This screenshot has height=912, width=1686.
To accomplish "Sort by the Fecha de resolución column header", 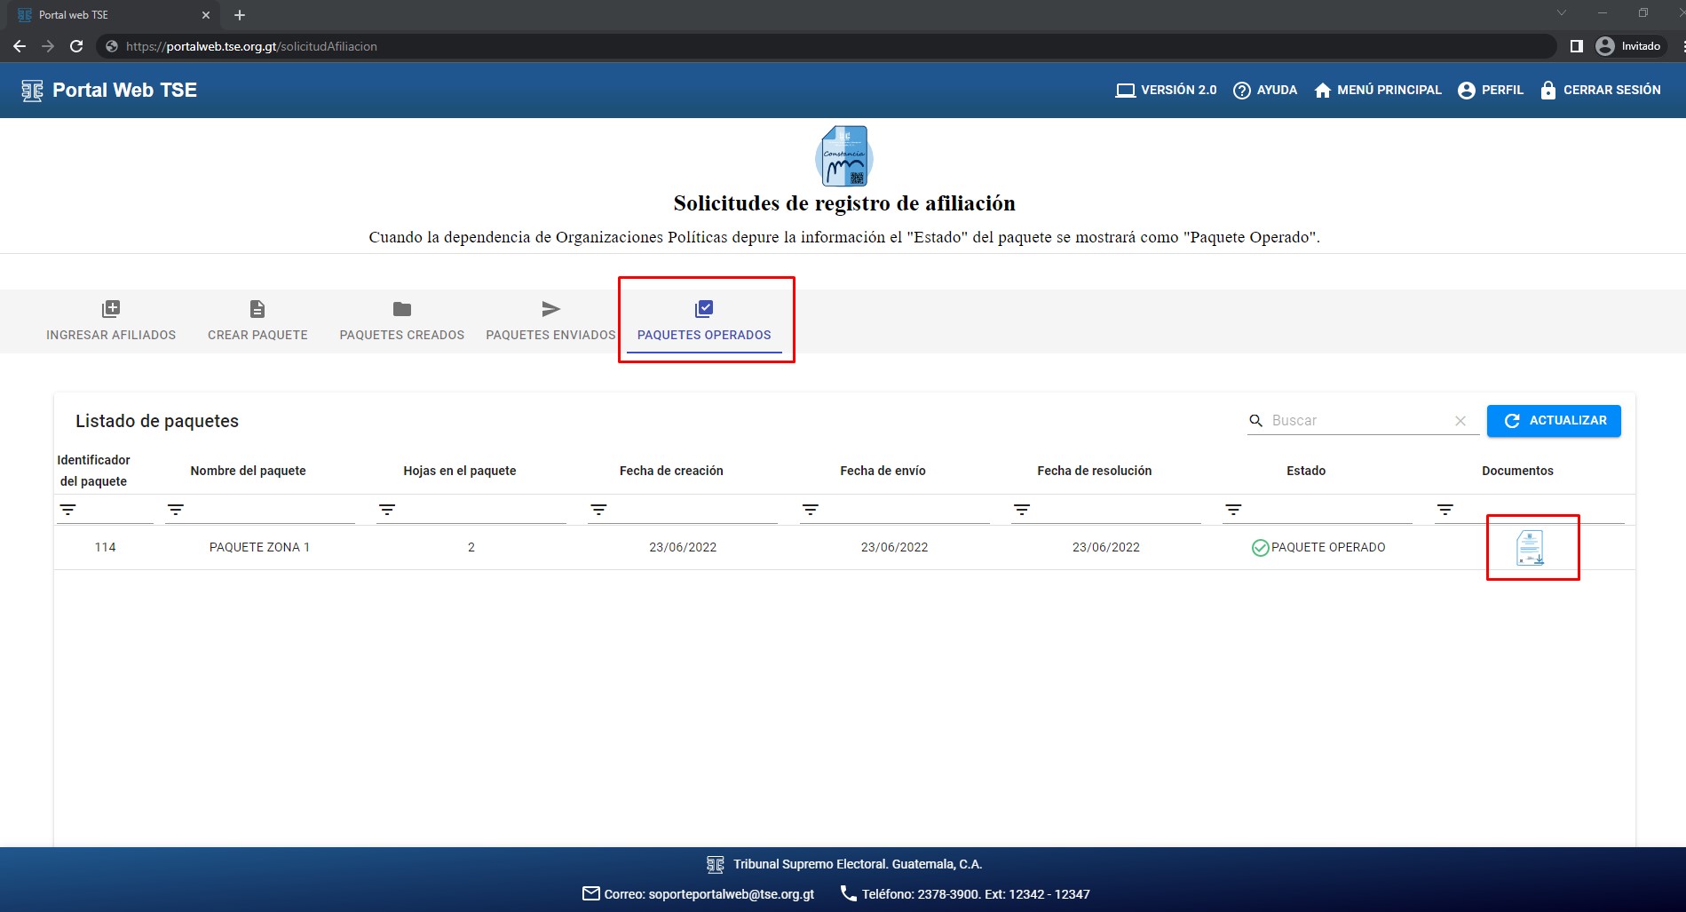I will click(x=1094, y=471).
